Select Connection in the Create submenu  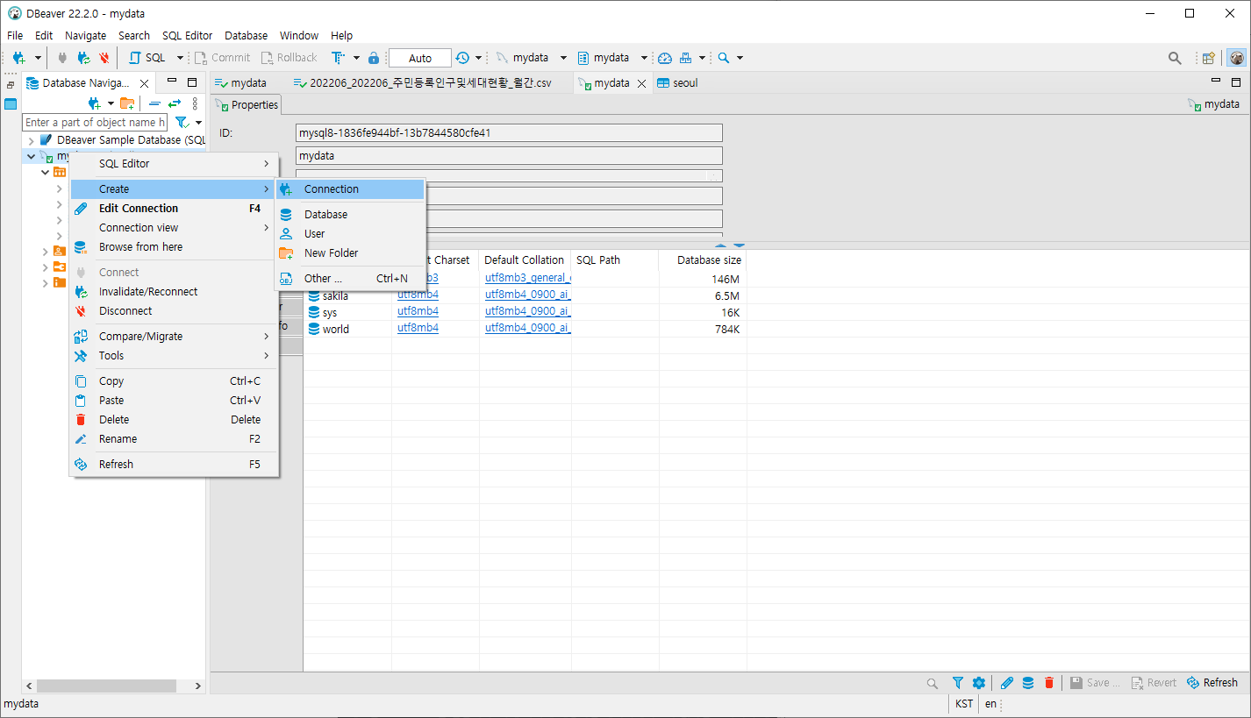[350, 189]
